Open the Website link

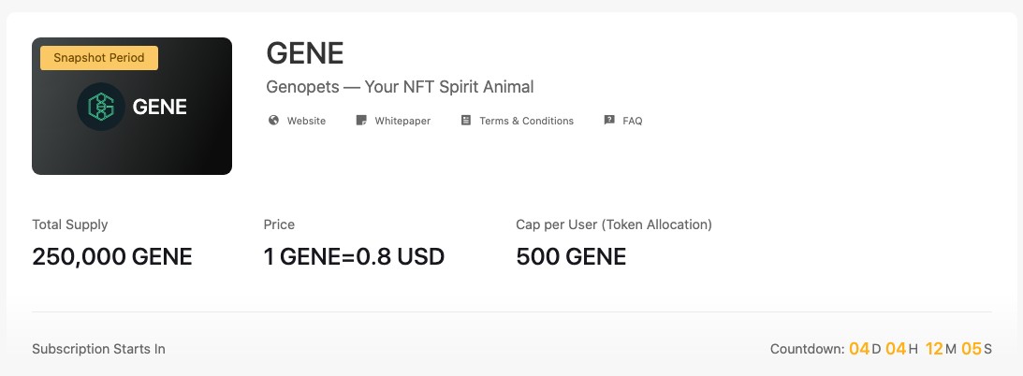point(306,121)
